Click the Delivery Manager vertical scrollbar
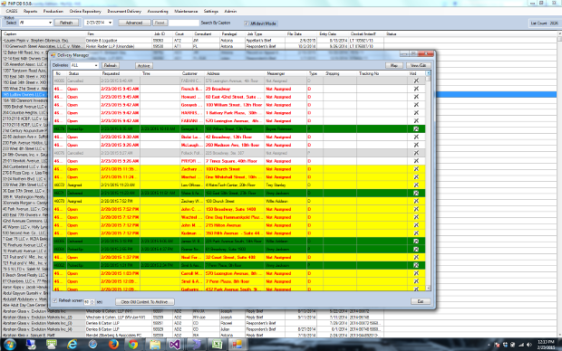The height and width of the screenshot is (351, 562). pos(428,181)
